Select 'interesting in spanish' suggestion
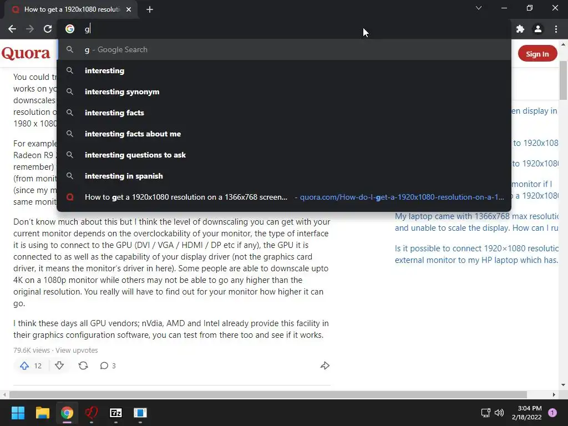 click(284, 176)
